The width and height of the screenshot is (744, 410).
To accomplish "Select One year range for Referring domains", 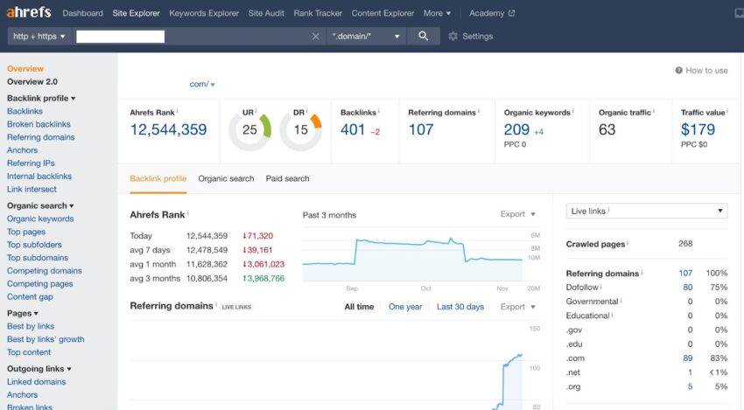I will tap(405, 307).
